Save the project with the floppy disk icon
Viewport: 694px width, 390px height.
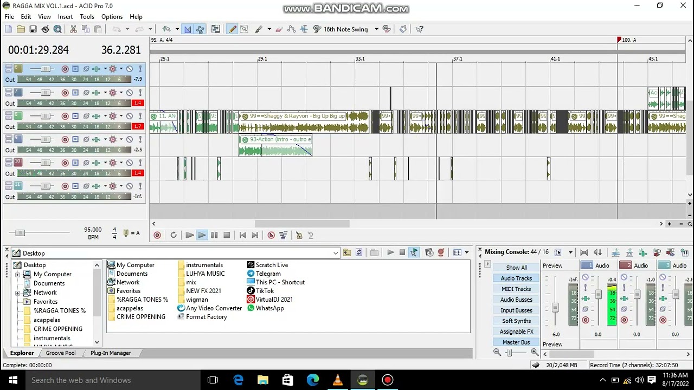coord(33,29)
